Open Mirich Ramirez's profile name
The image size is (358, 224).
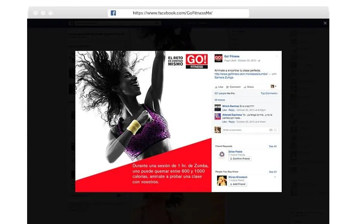[x=231, y=106]
